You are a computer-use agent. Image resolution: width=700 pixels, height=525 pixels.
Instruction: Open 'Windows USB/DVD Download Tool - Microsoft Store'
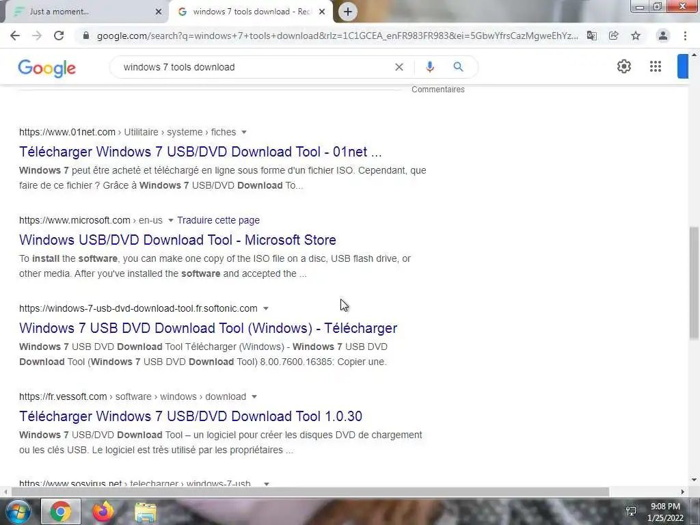(178, 240)
